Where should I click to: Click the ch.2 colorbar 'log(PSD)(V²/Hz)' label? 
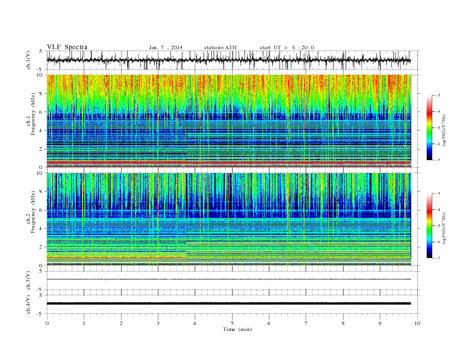pyautogui.click(x=444, y=228)
